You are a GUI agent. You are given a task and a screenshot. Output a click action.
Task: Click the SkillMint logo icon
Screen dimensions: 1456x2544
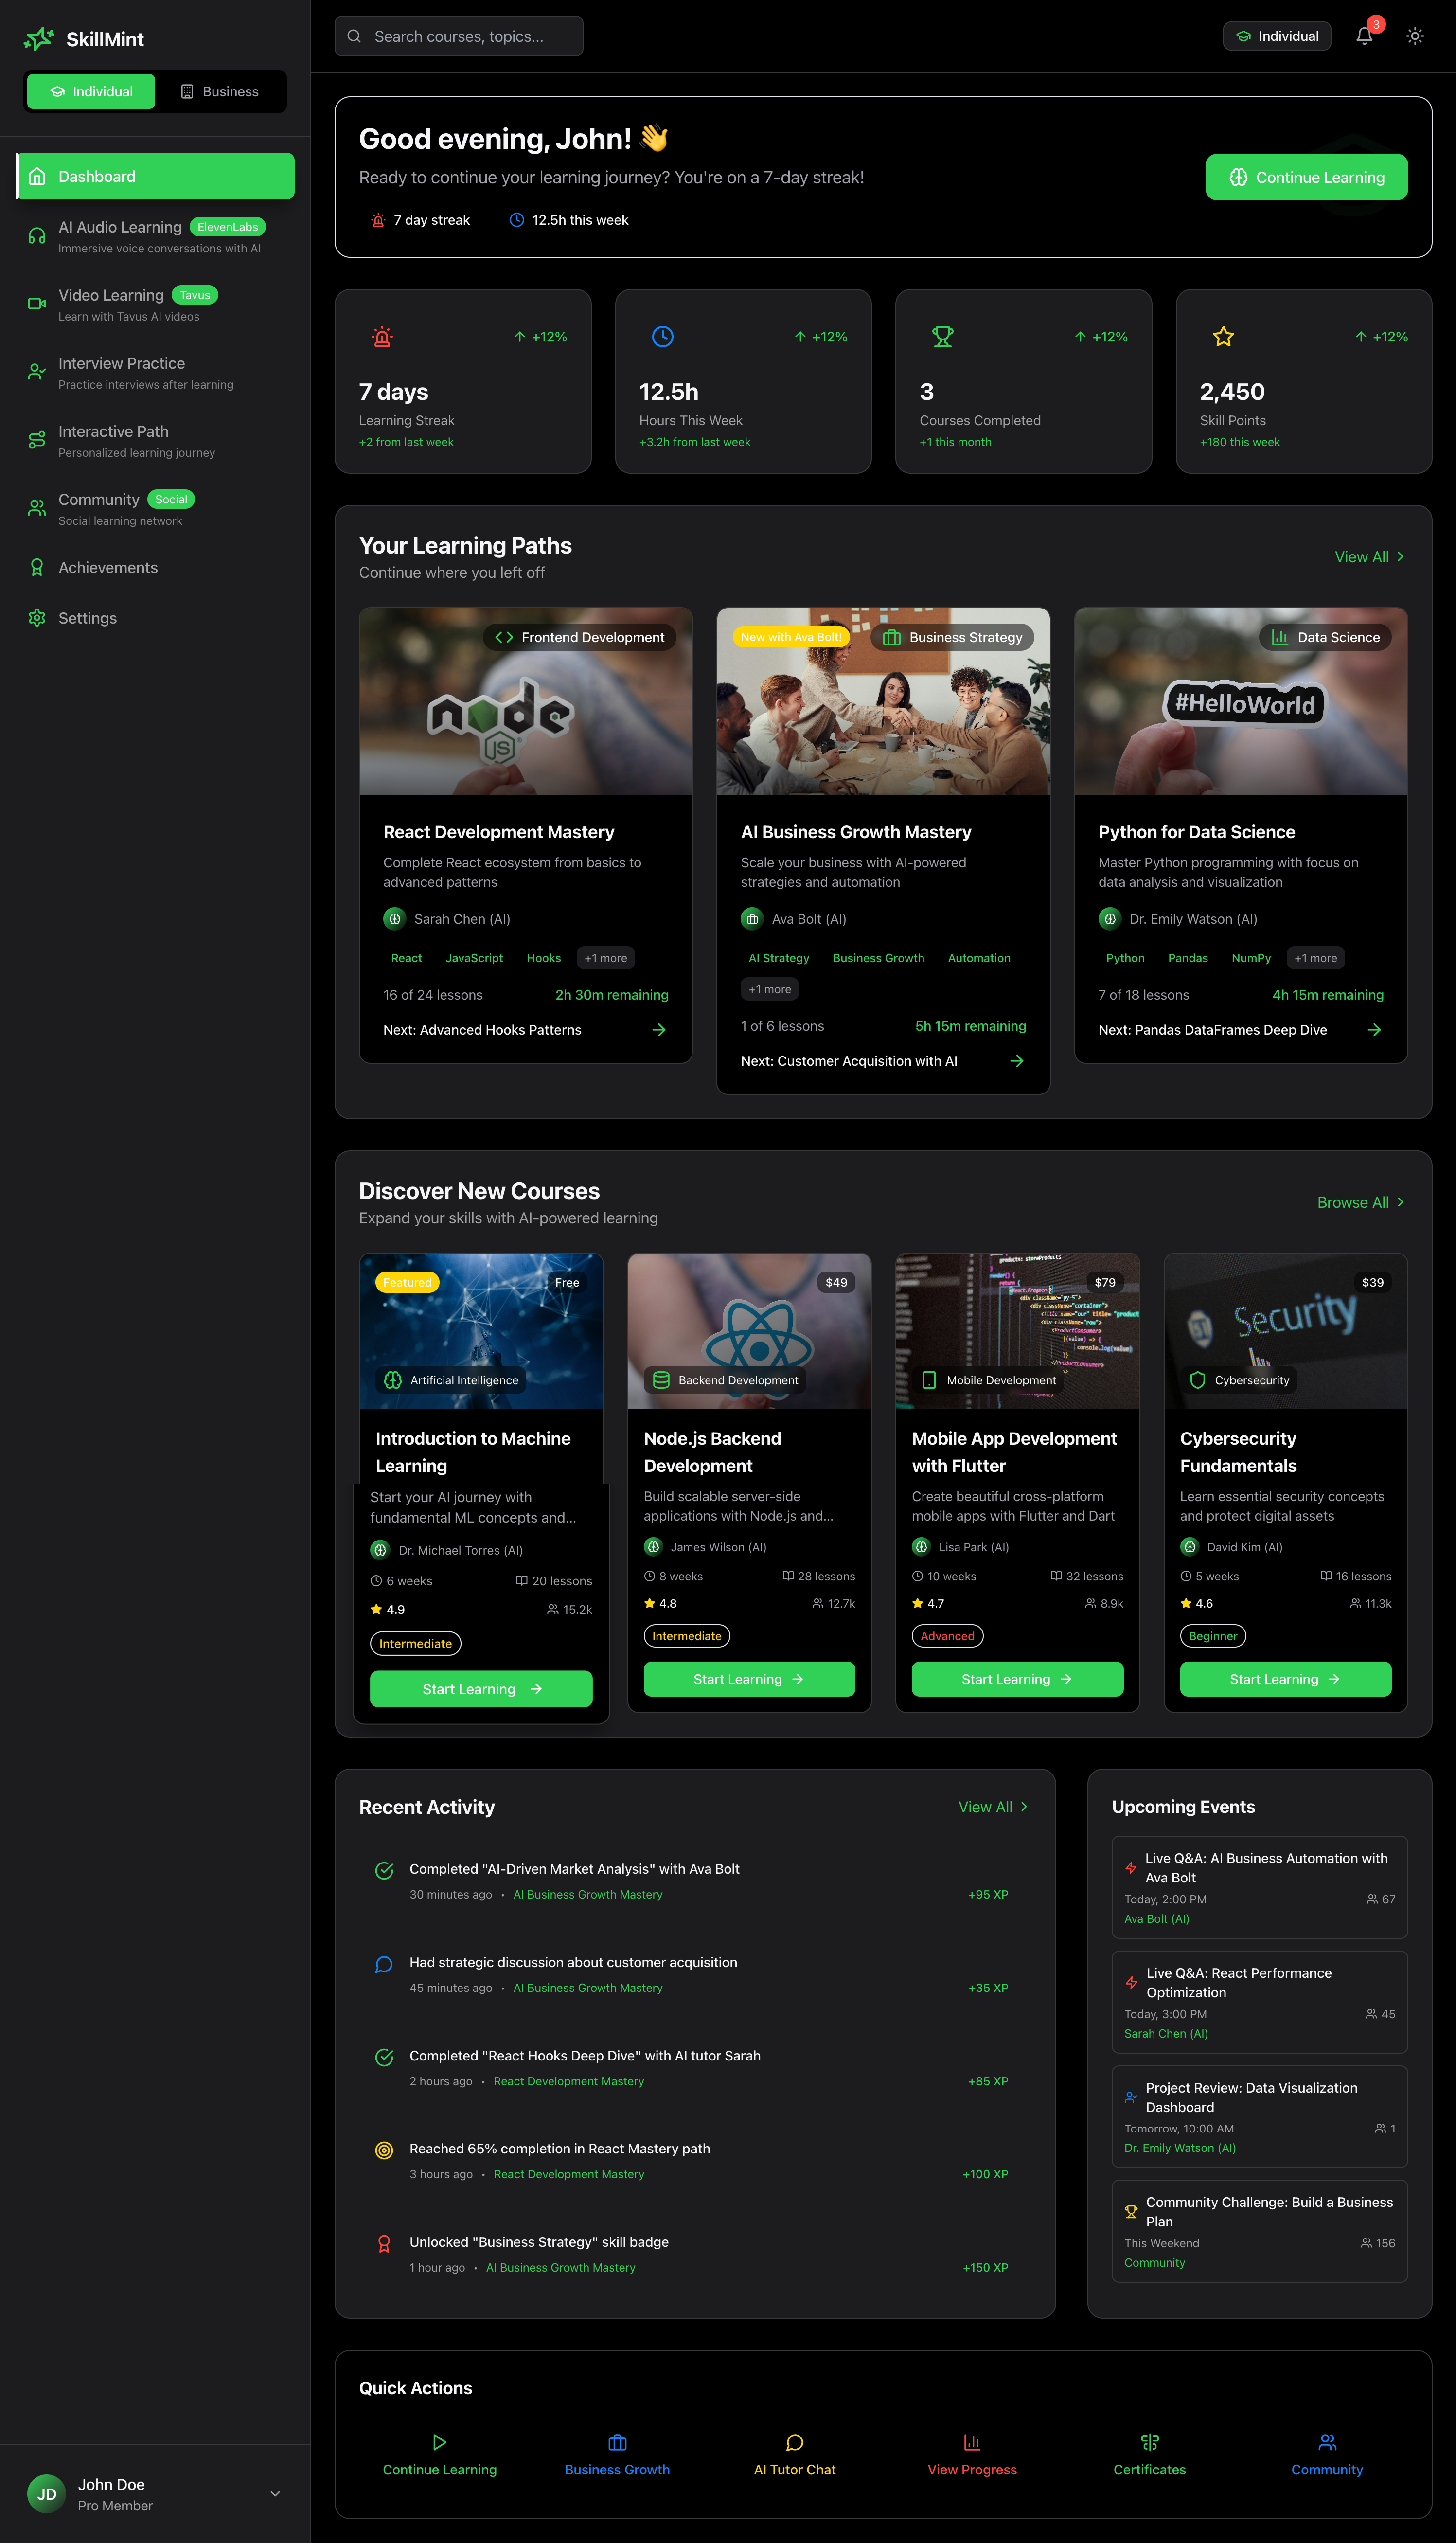click(39, 39)
